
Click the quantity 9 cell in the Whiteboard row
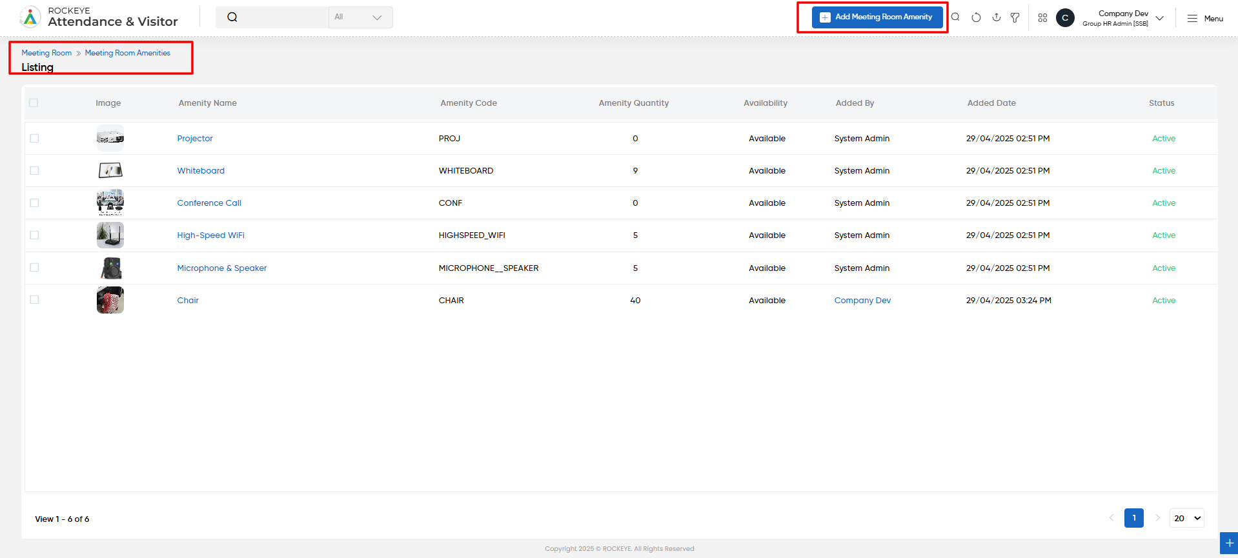pos(635,170)
